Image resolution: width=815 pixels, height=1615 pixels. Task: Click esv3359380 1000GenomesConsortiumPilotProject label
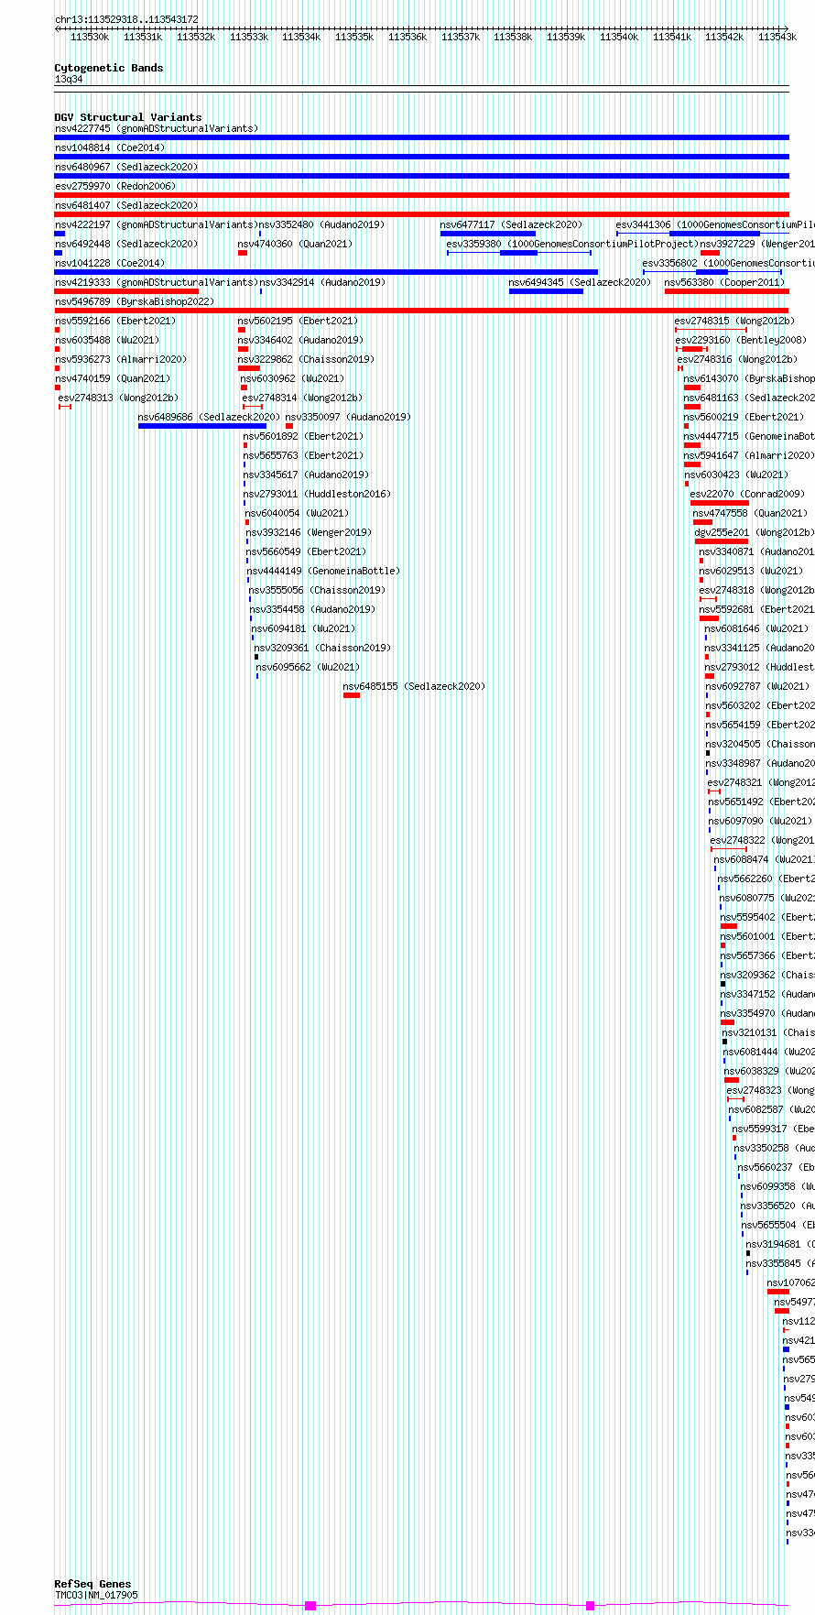click(572, 244)
